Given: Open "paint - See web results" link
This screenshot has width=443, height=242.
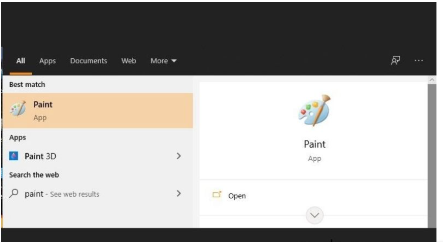Looking at the screenshot, I should (62, 194).
